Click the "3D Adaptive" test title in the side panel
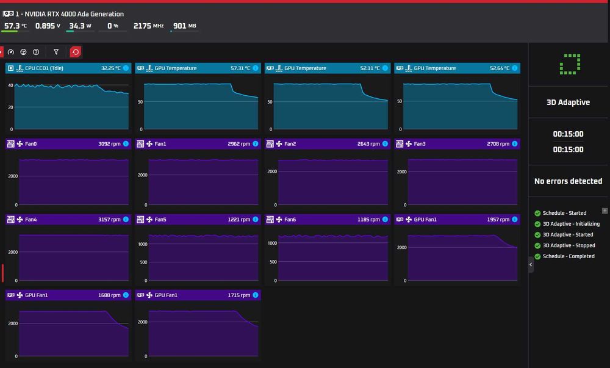 pos(568,103)
